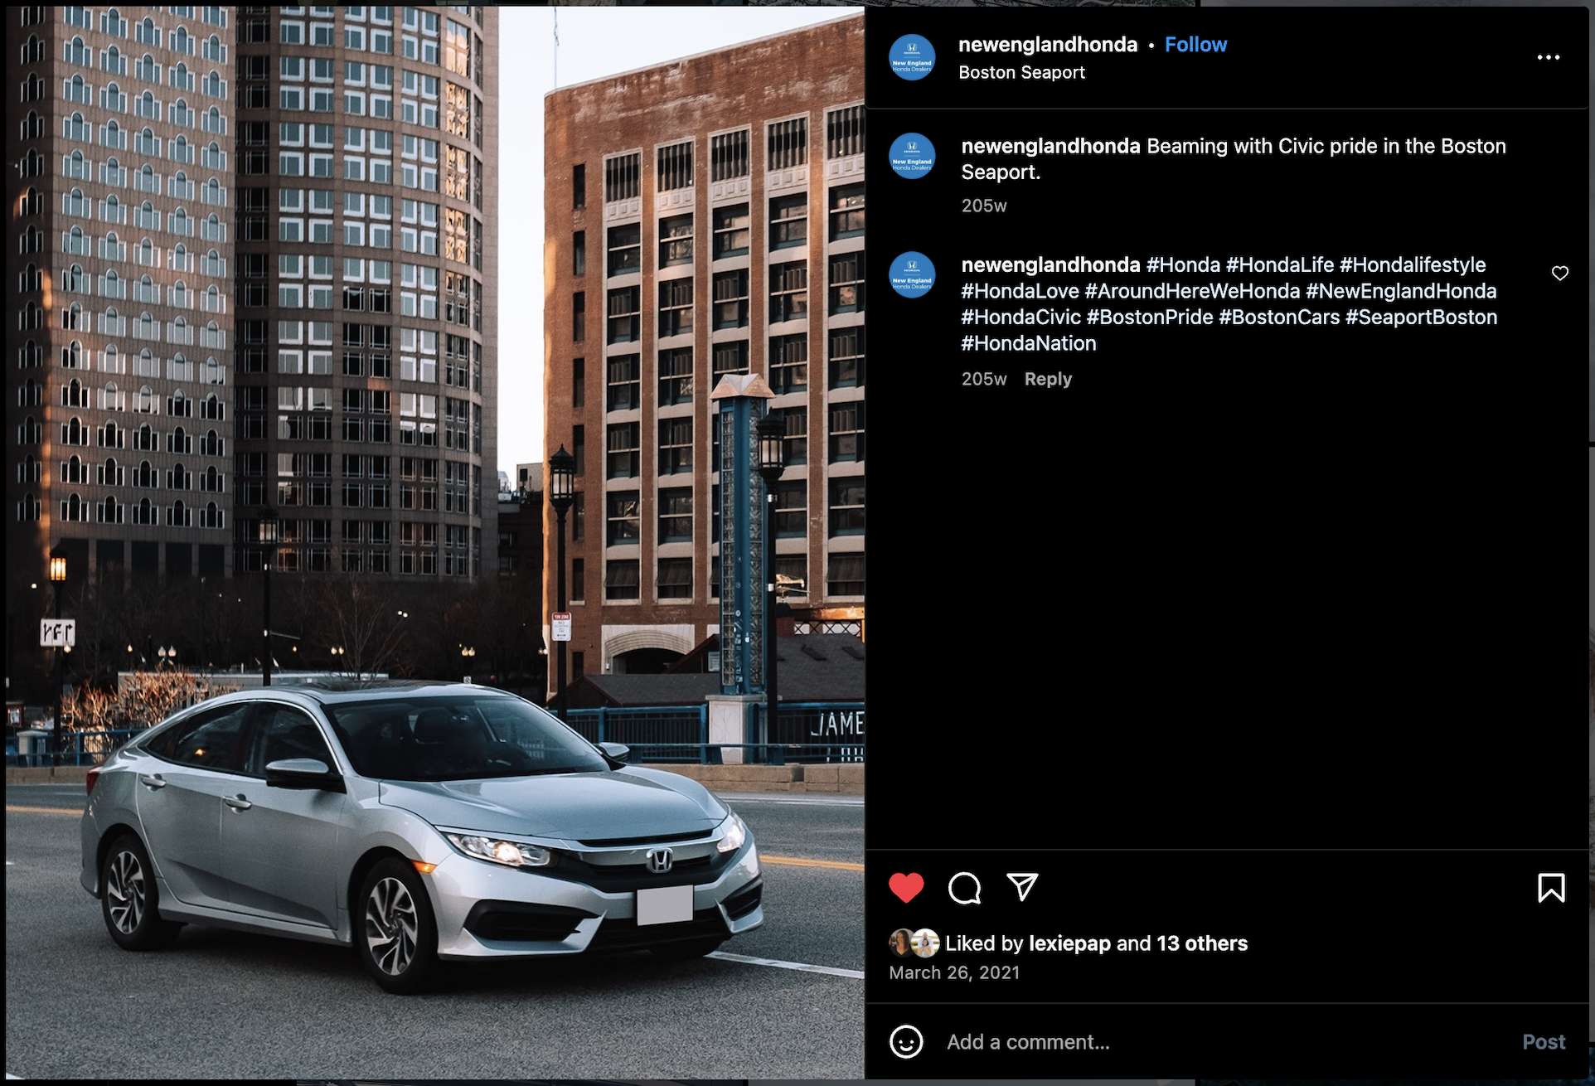Viewport: 1595px width, 1086px height.
Task: Share the post with paper plane icon
Action: pyautogui.click(x=1022, y=887)
